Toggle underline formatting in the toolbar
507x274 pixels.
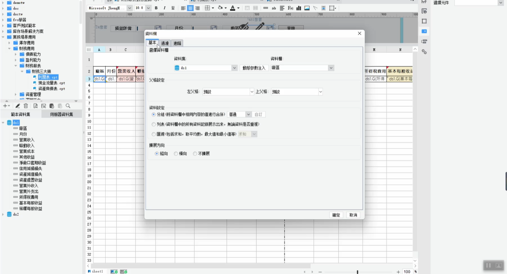pos(173,8)
